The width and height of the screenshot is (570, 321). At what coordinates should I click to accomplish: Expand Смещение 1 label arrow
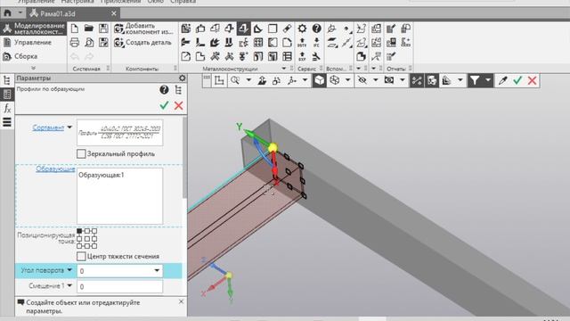(x=69, y=285)
